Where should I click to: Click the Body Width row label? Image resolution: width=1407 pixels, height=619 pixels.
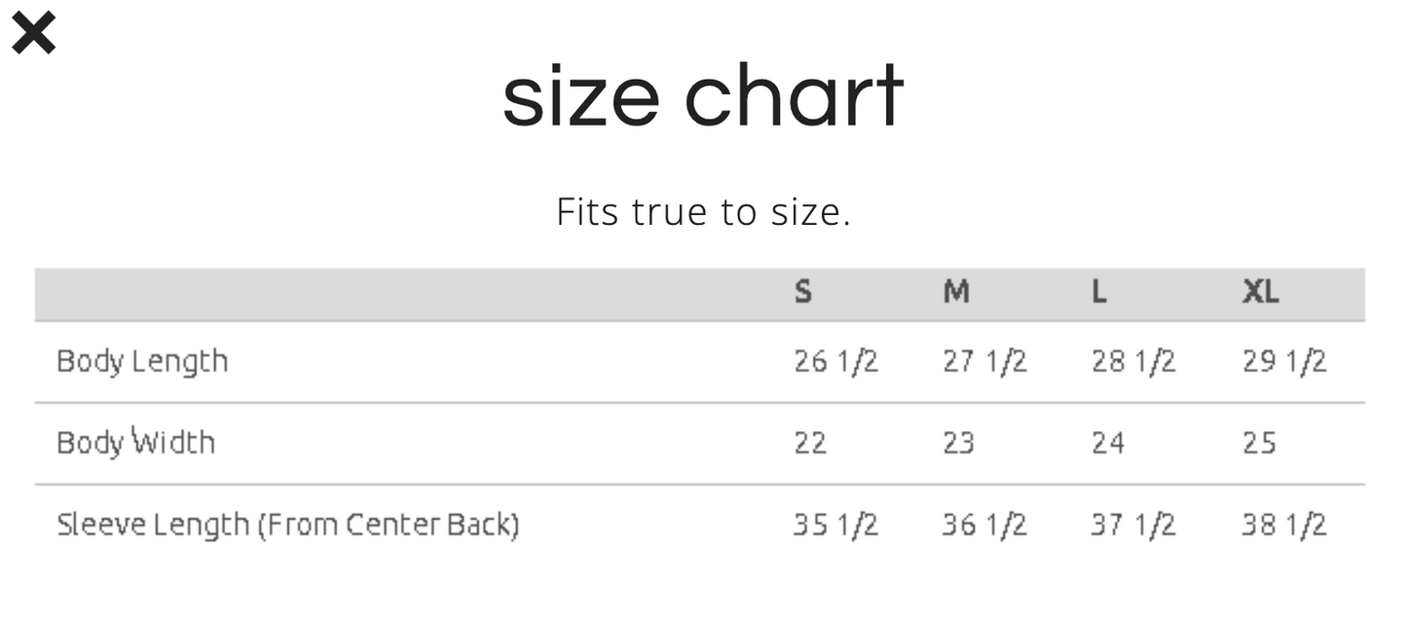click(135, 443)
